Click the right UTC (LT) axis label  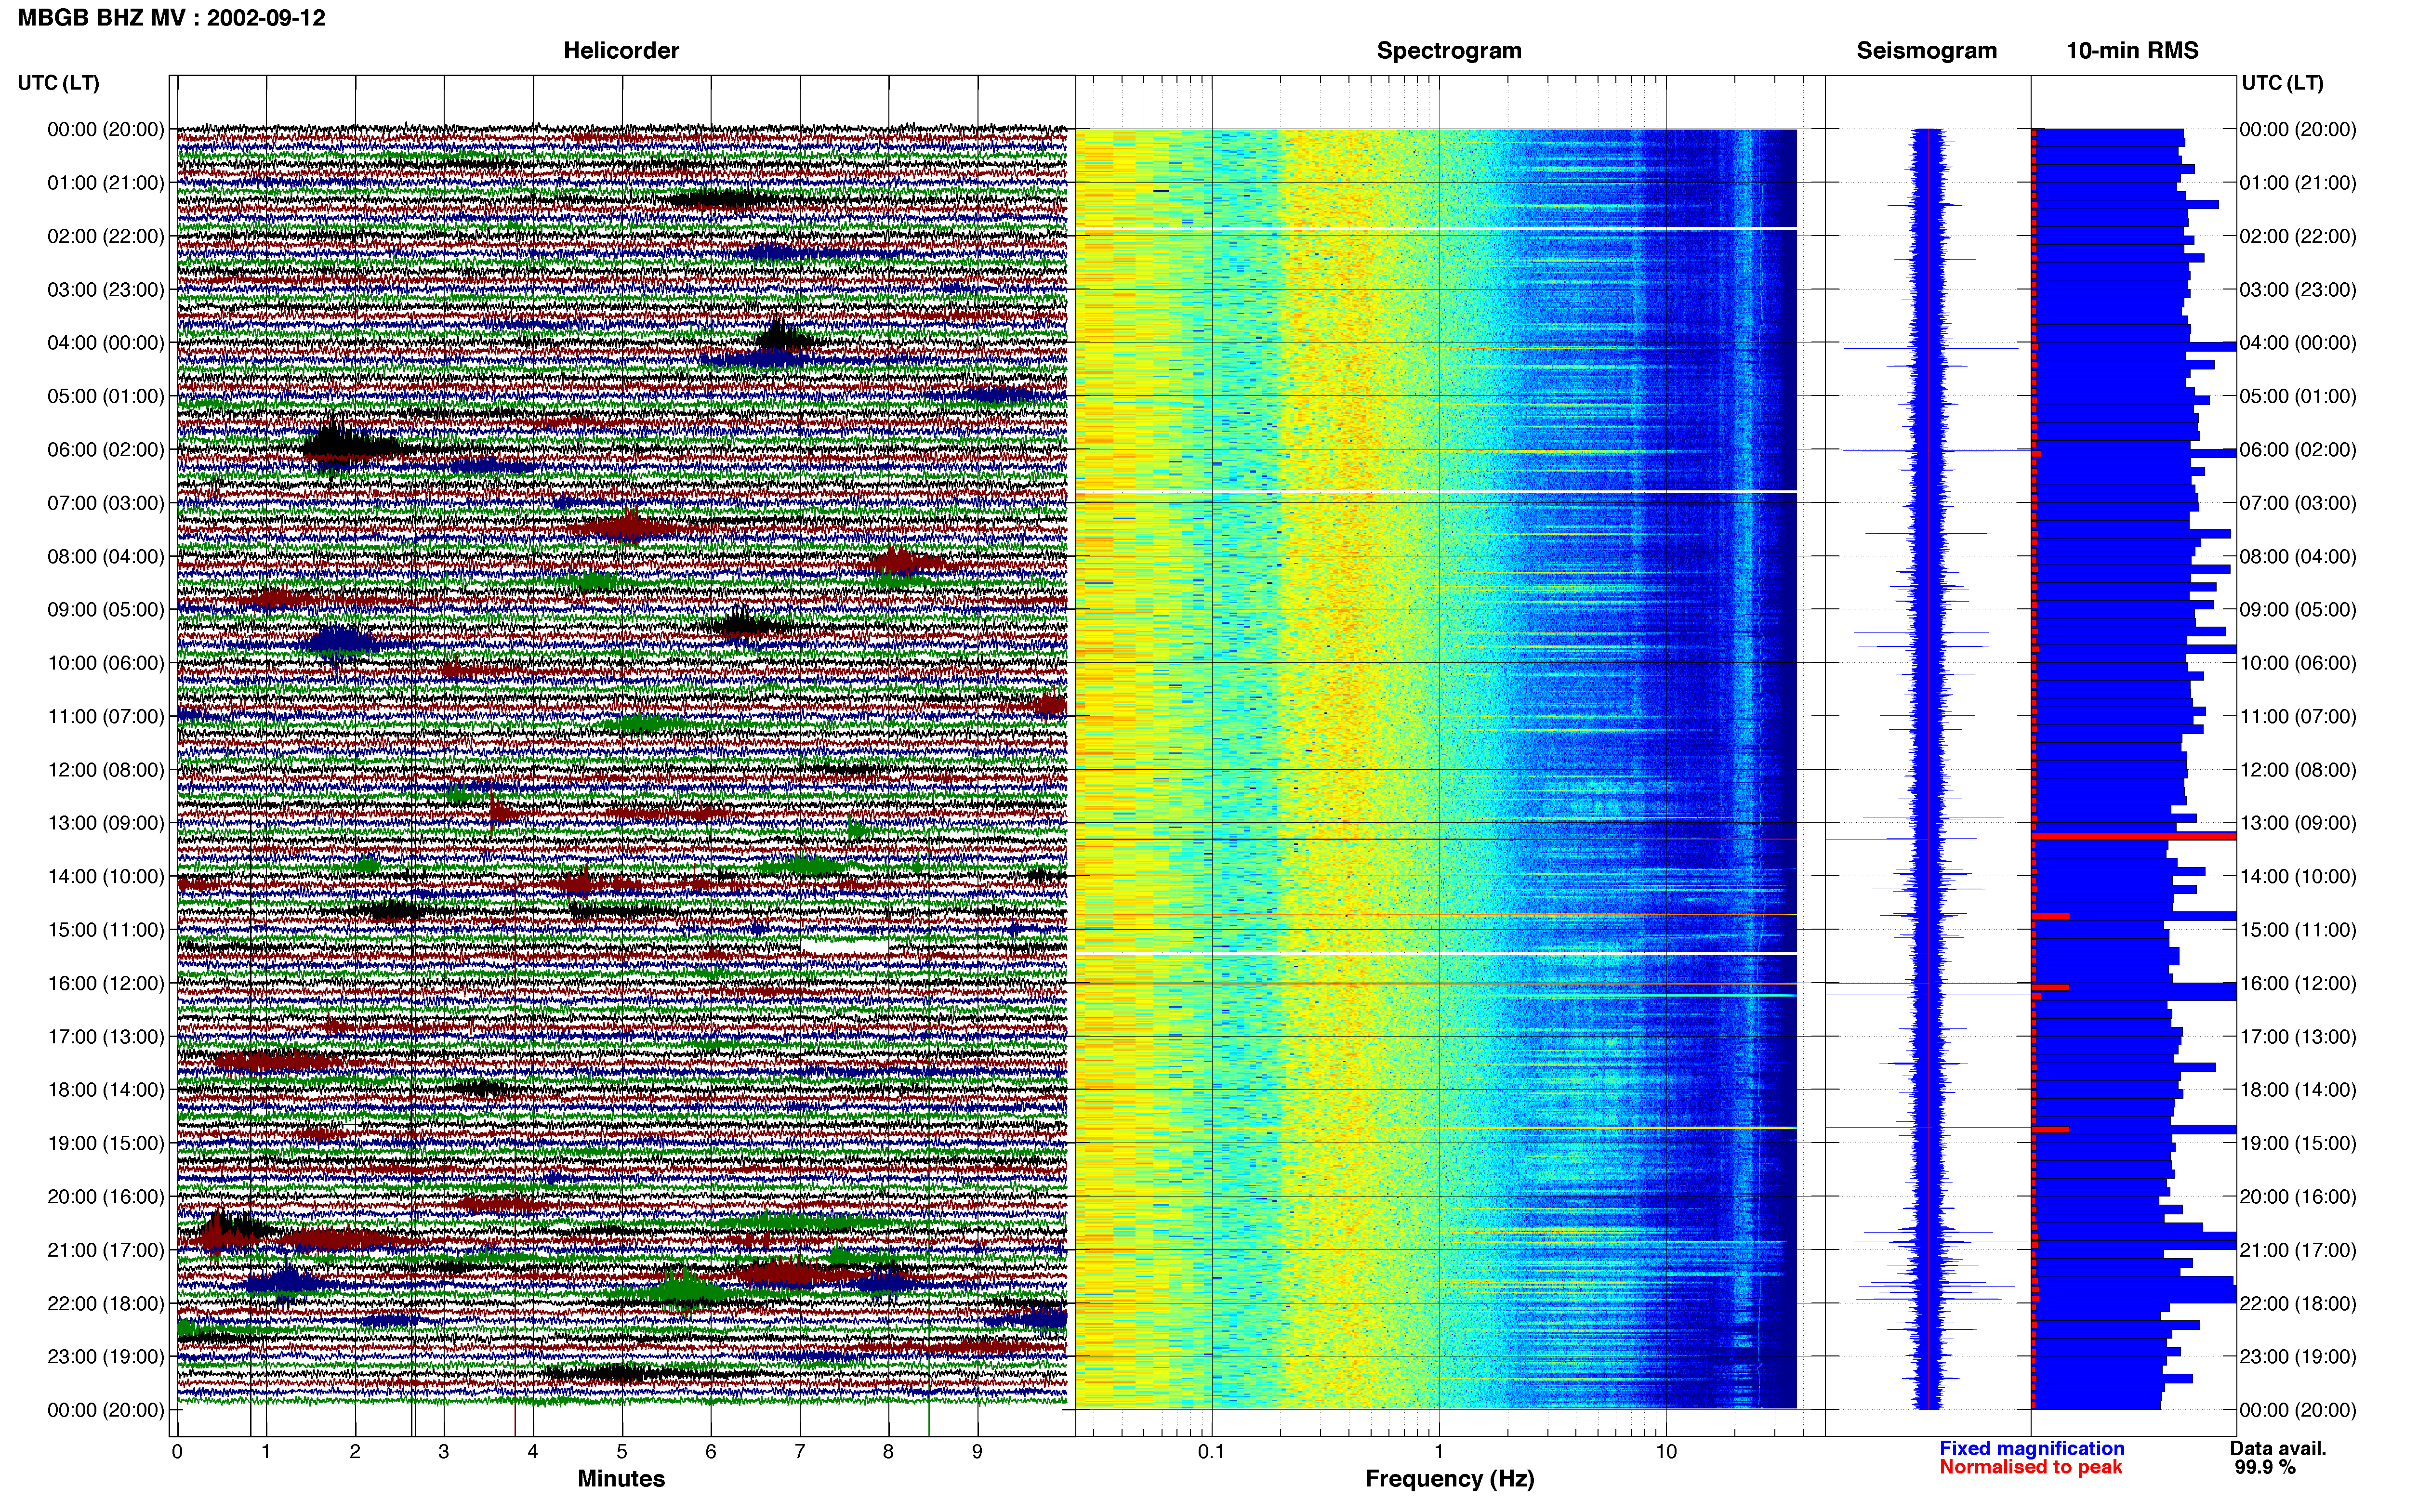pos(2282,83)
